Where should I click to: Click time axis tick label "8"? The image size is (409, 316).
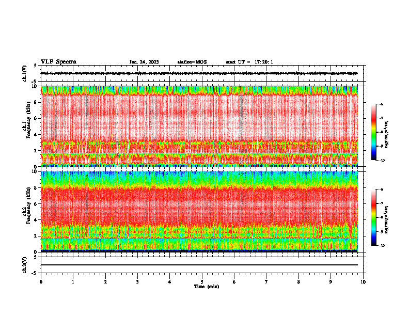point(298,282)
